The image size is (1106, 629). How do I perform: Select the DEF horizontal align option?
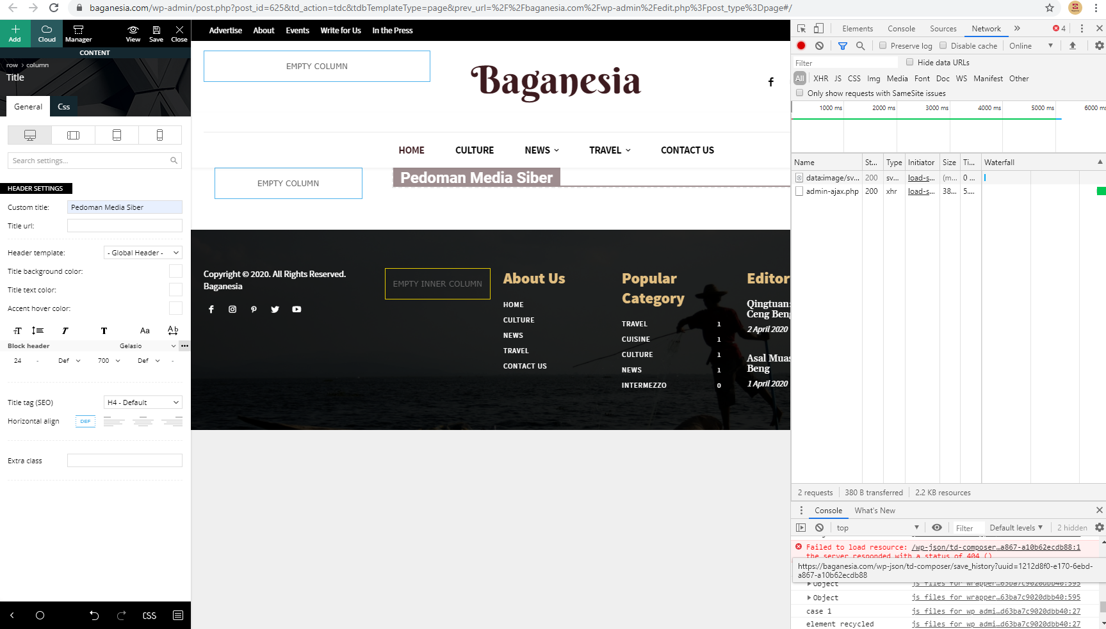point(85,421)
